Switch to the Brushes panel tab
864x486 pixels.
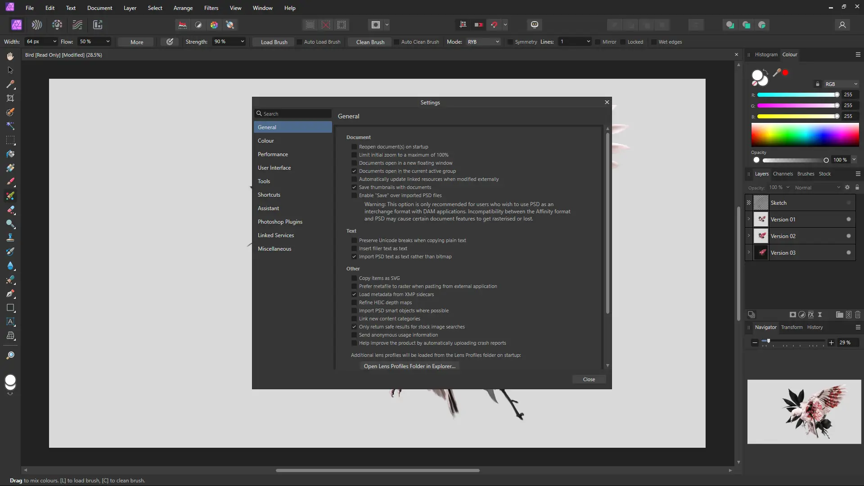(805, 174)
